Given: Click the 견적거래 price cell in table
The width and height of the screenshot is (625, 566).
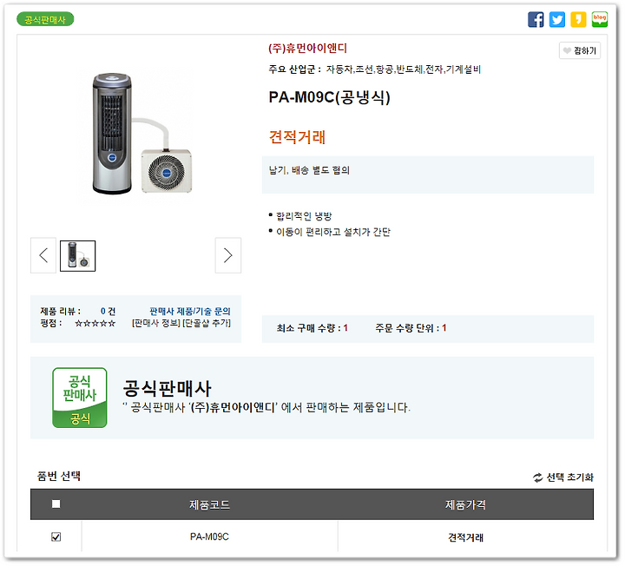Looking at the screenshot, I should [x=465, y=537].
